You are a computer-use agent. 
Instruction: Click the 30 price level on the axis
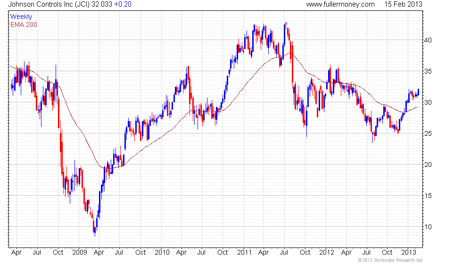click(x=428, y=102)
